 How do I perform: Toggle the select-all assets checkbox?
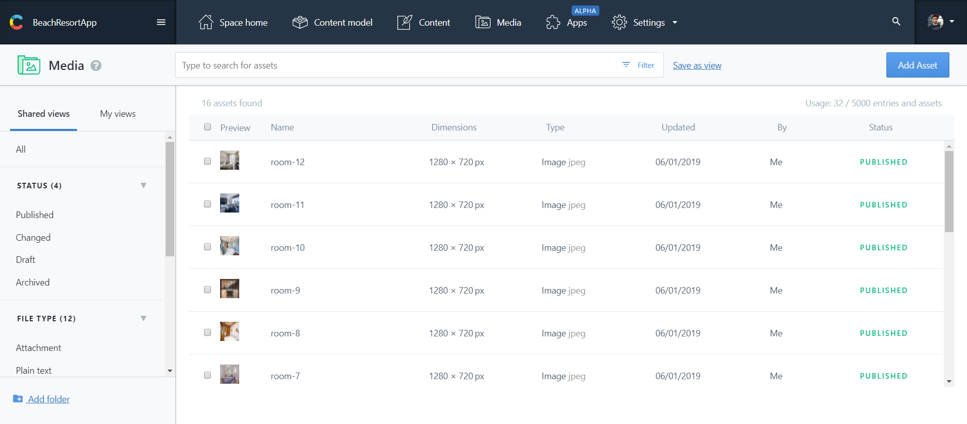coord(208,127)
